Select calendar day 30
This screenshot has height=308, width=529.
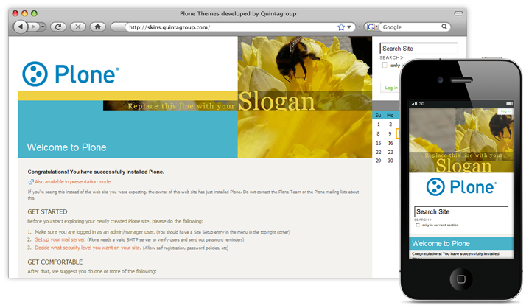pos(390,161)
